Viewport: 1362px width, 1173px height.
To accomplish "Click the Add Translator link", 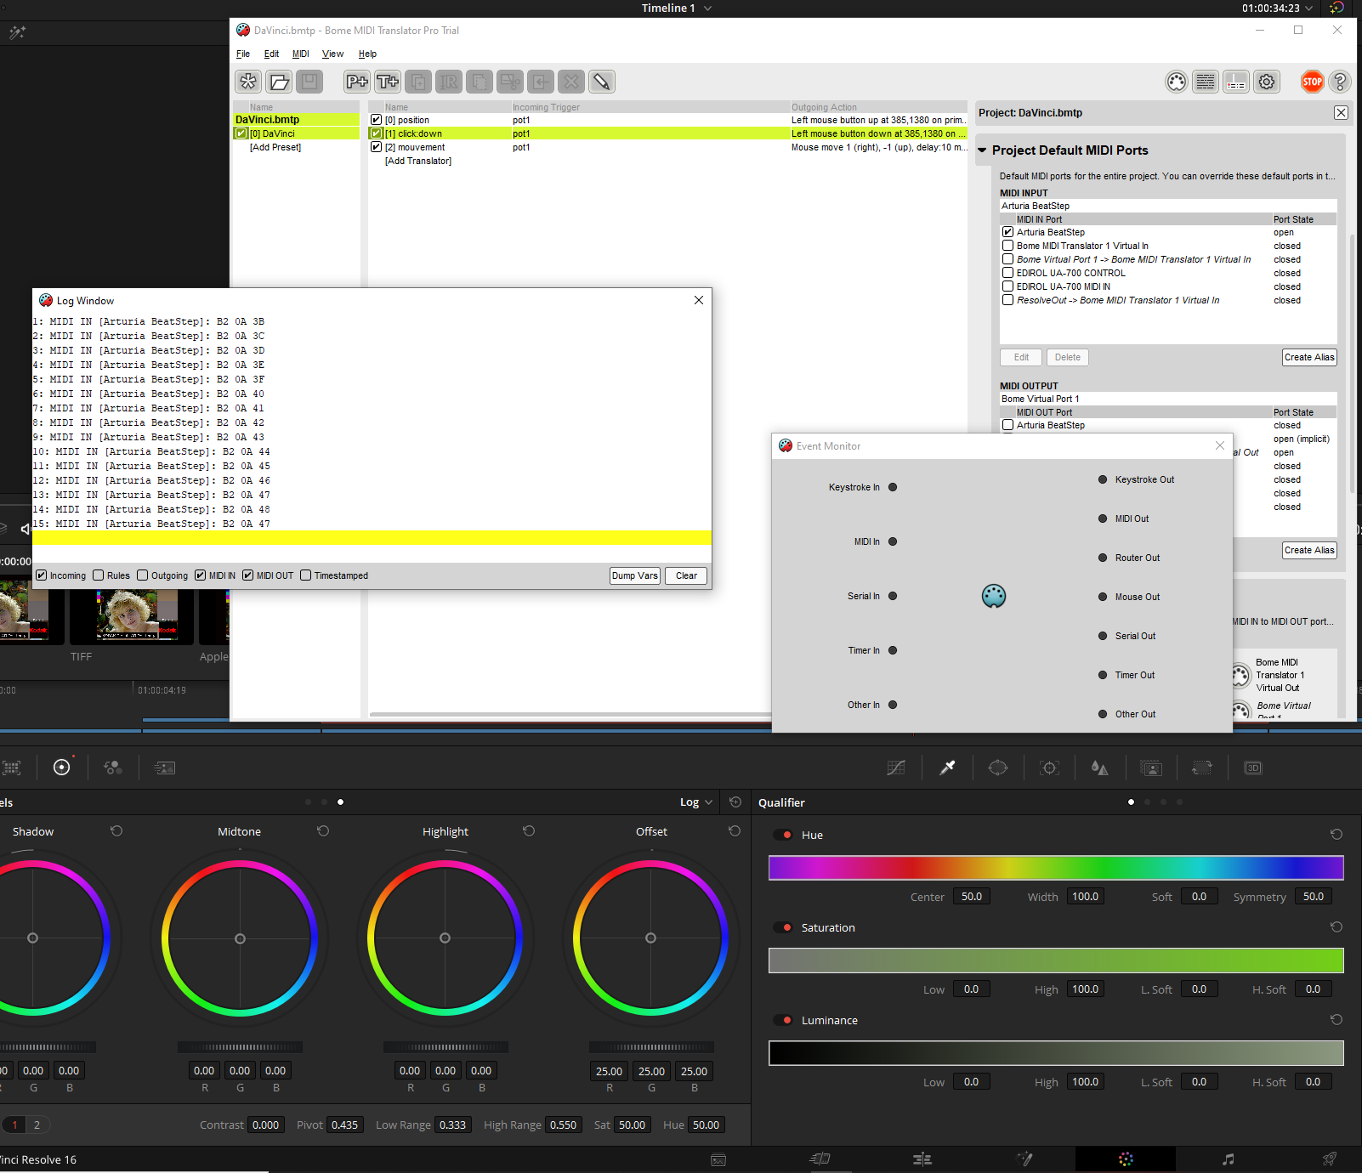I will 418,161.
